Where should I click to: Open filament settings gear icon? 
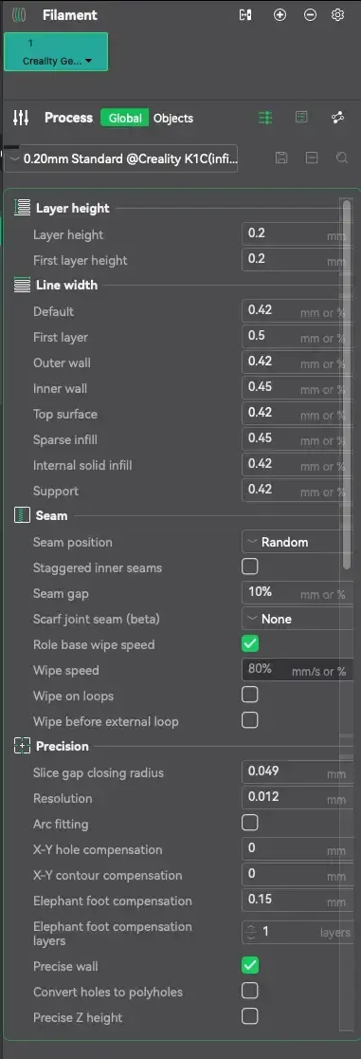click(x=338, y=15)
